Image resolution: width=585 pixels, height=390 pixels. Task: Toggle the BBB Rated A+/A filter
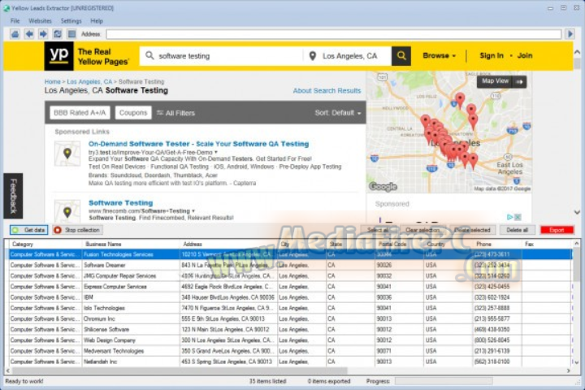pyautogui.click(x=80, y=113)
